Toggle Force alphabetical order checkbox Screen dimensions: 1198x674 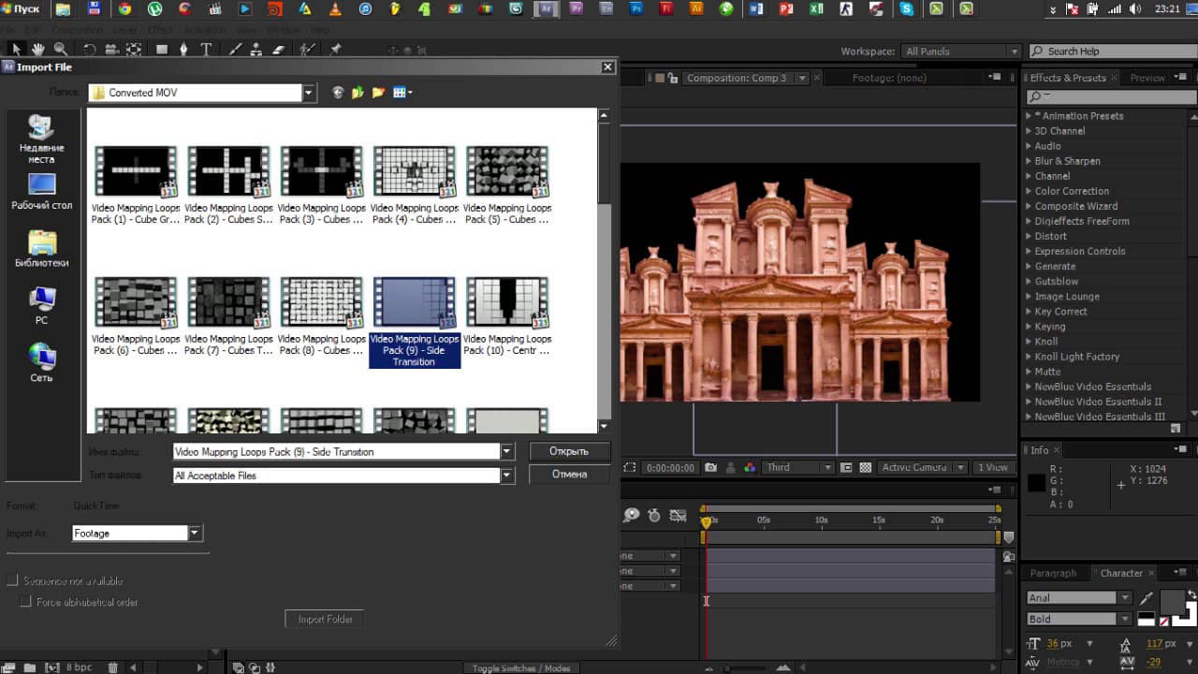point(26,602)
